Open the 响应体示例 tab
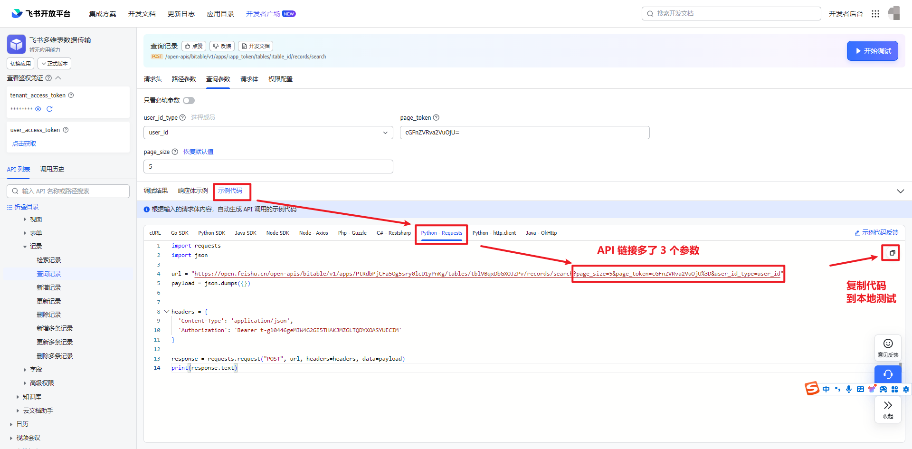912x449 pixels. [x=193, y=191]
